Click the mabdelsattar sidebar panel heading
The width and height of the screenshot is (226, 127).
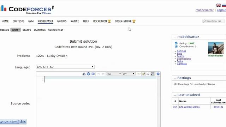pos(188,37)
